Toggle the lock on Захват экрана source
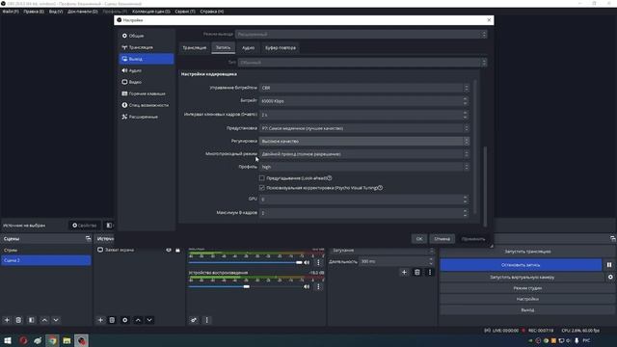The height and width of the screenshot is (347, 617). point(177,250)
